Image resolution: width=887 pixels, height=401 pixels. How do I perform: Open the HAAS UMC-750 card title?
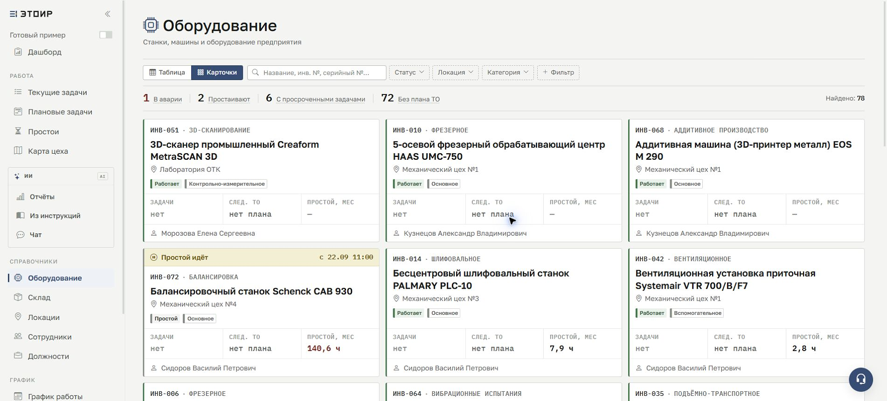(x=499, y=150)
